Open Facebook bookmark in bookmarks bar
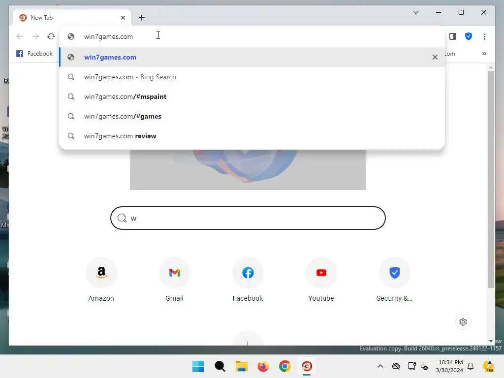The height and width of the screenshot is (378, 504). coord(34,54)
